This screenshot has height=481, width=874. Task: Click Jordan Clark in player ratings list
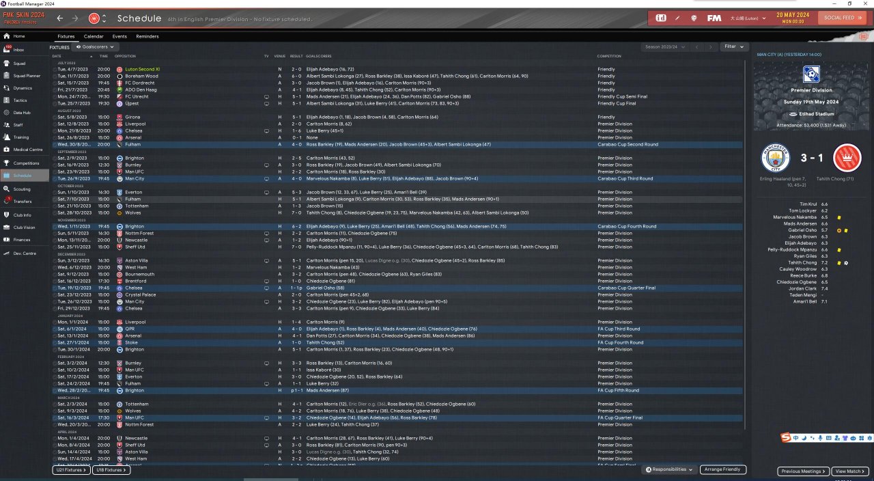[x=805, y=288]
